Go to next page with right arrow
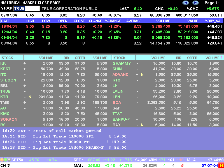224x168 pixels. (x=195, y=3)
